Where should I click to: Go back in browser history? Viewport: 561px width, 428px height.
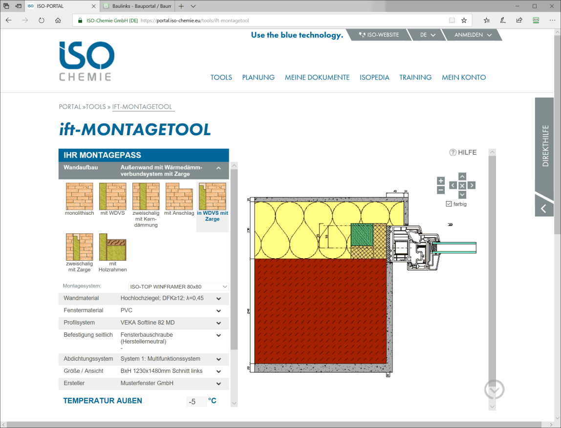point(9,20)
